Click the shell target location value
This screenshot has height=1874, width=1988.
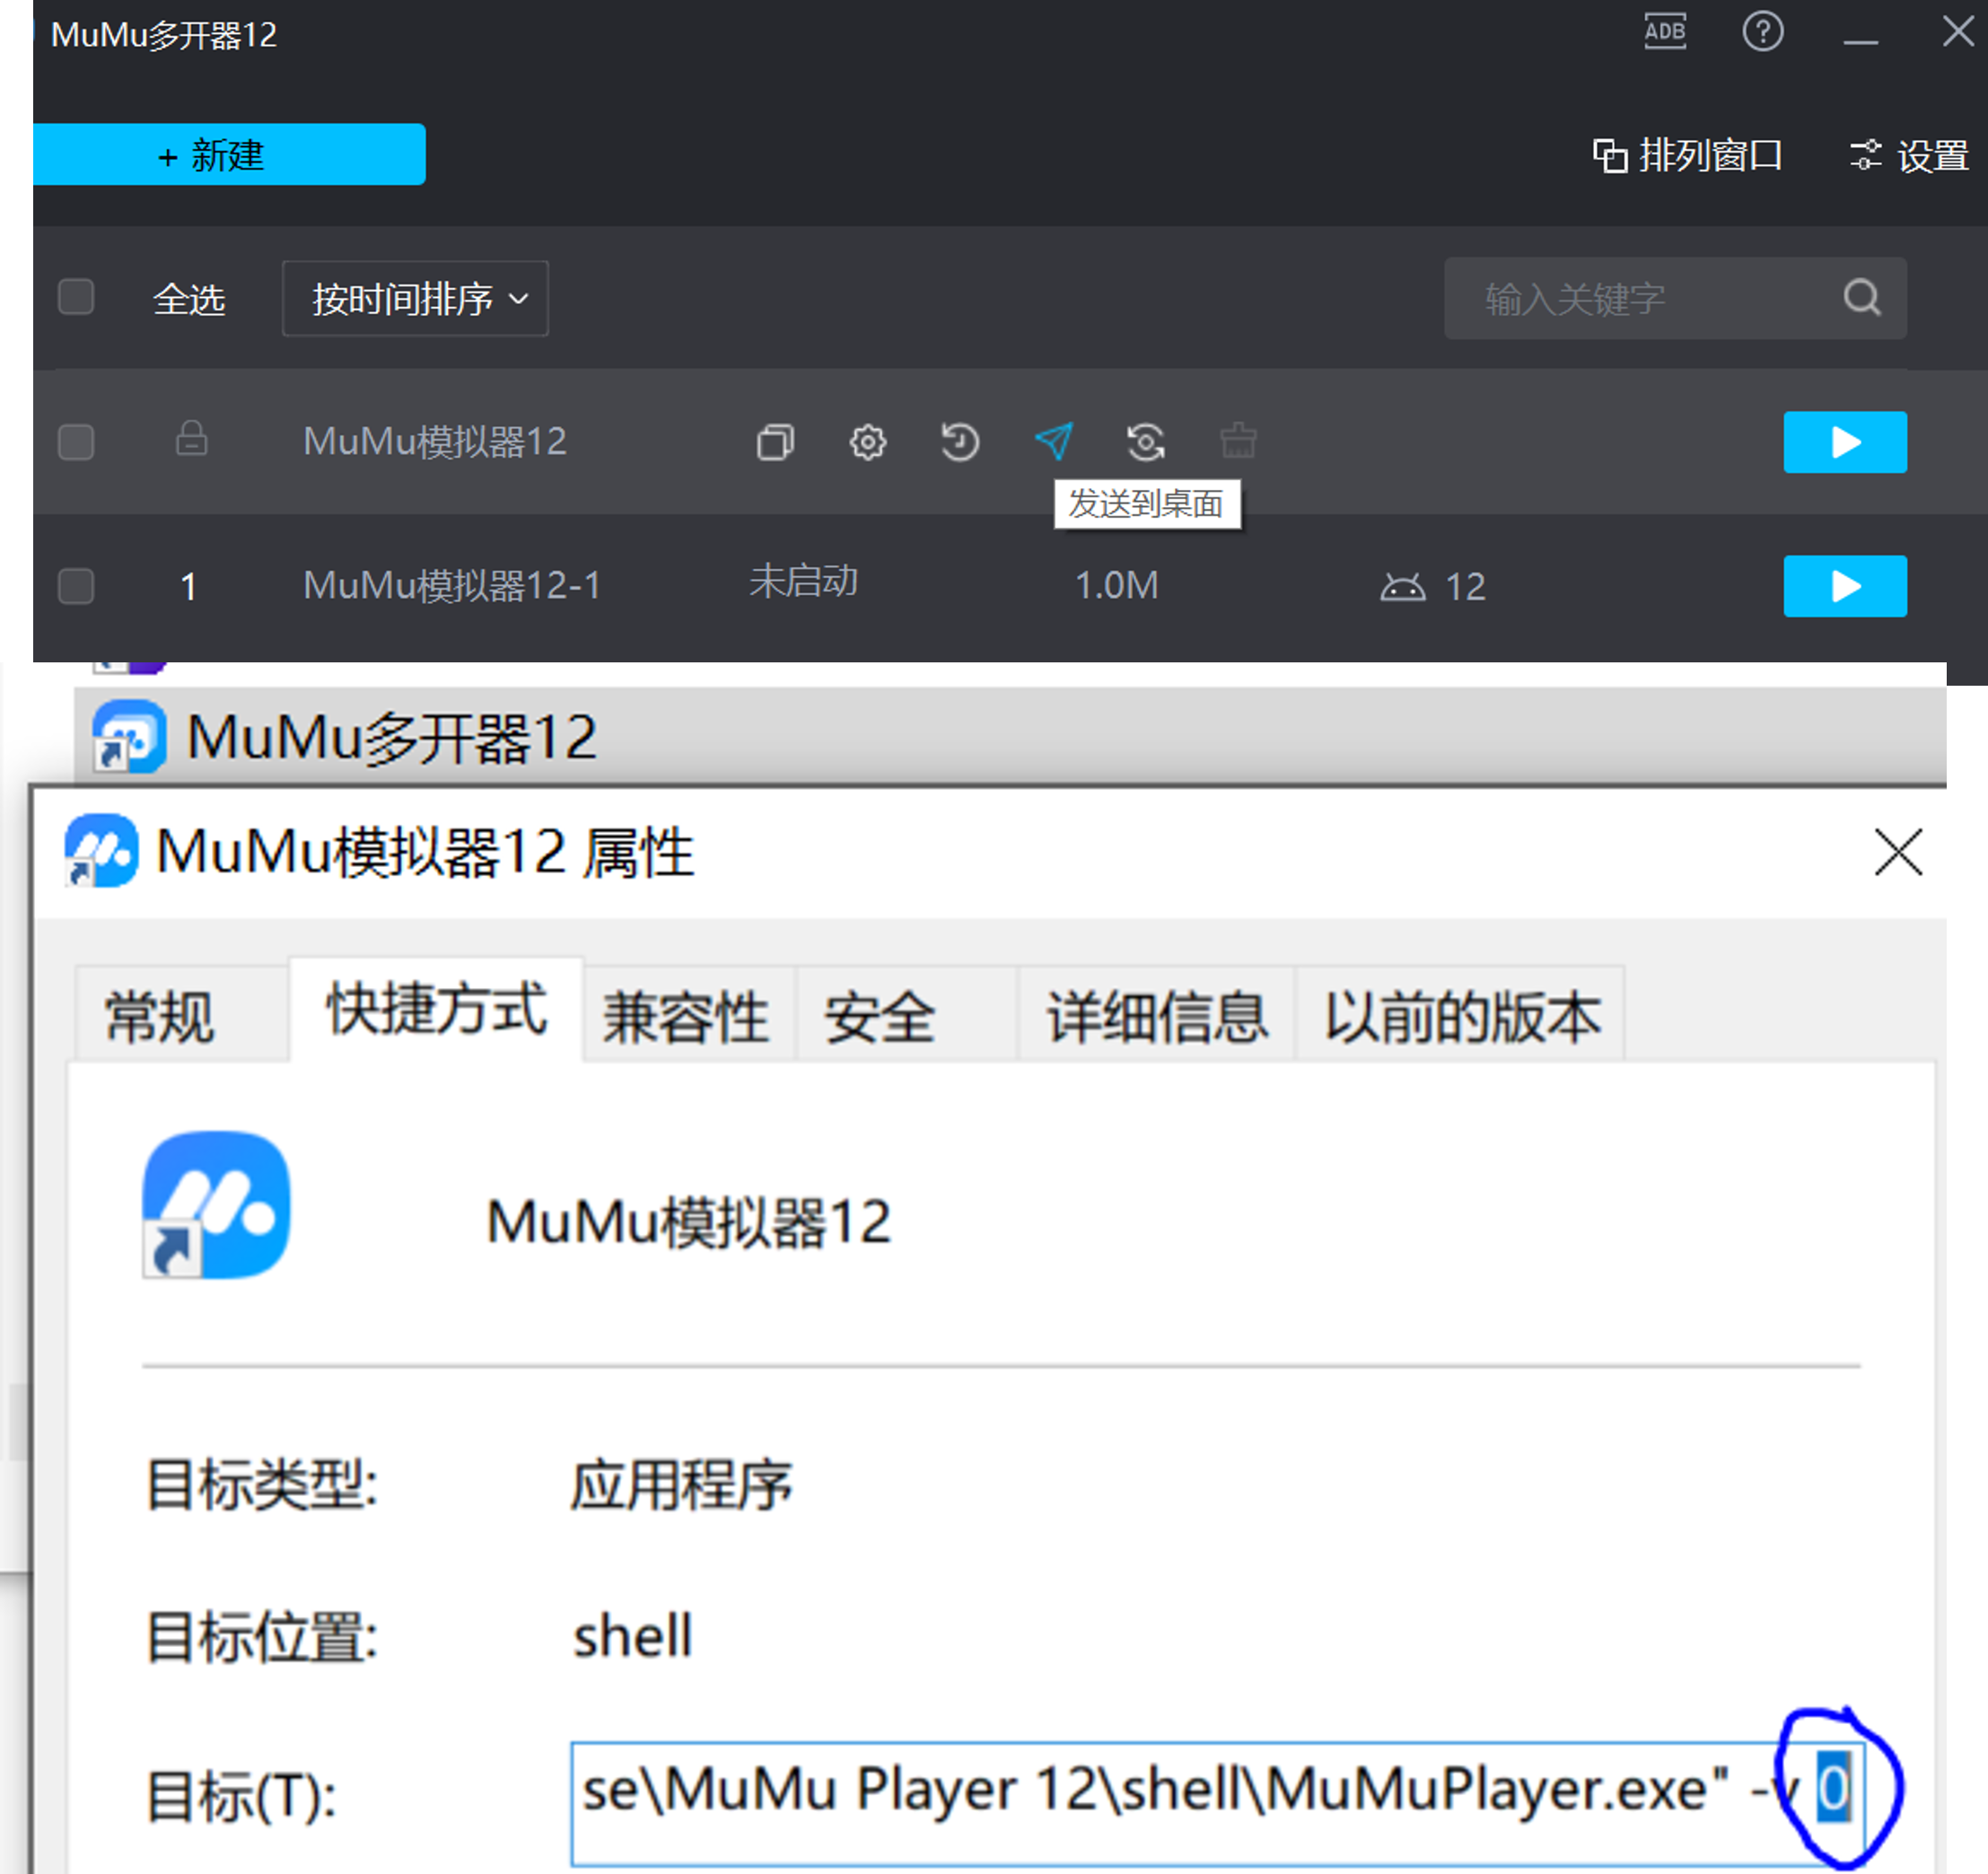pyautogui.click(x=632, y=1636)
